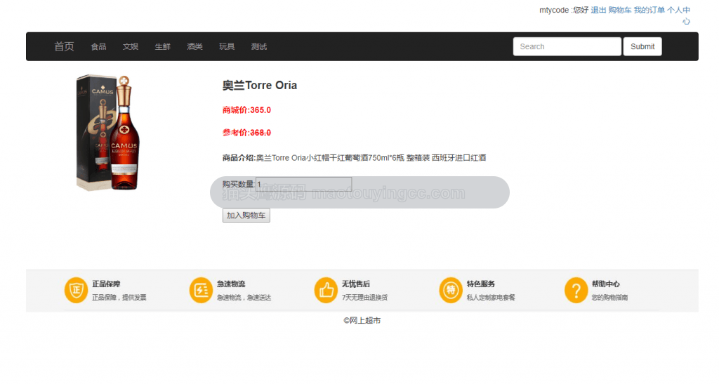719x384 pixels.
Task: Click the 退出 logout link
Action: pyautogui.click(x=598, y=10)
